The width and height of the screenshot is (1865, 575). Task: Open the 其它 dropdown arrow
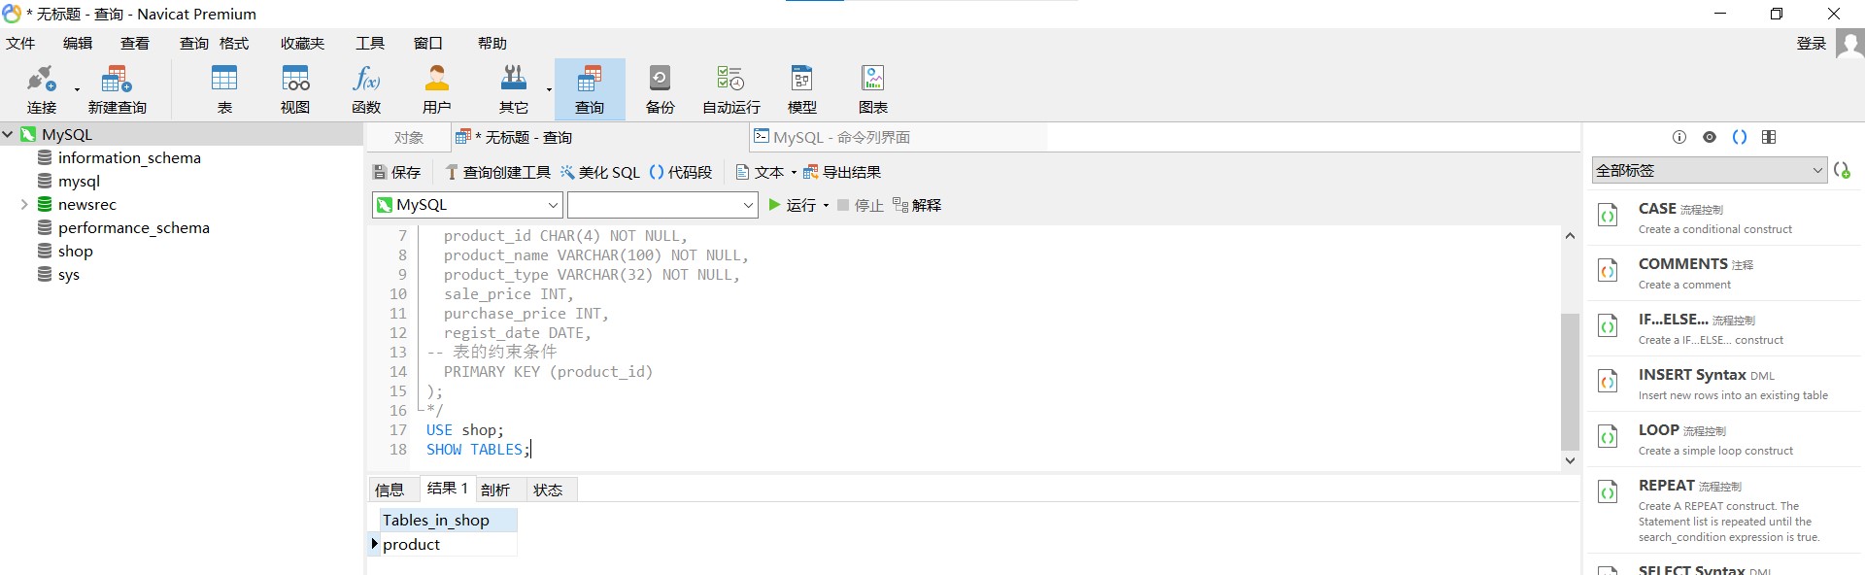(x=549, y=90)
